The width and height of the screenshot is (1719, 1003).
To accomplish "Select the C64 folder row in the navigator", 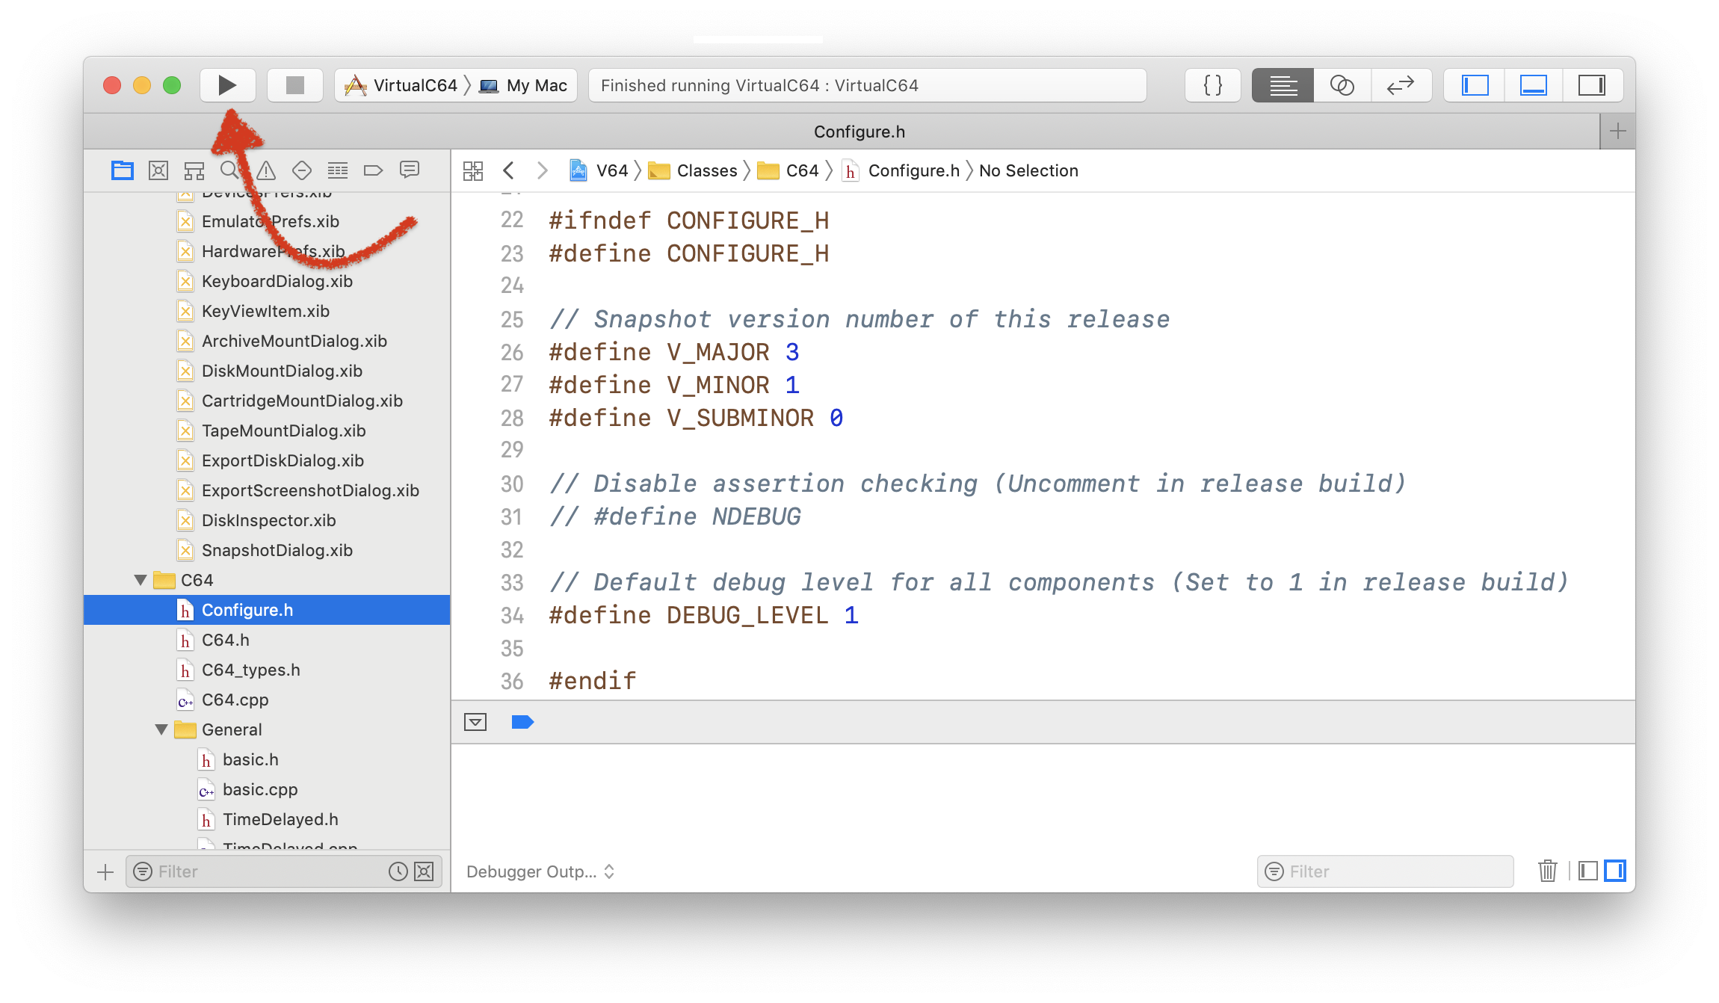I will pyautogui.click(x=267, y=580).
